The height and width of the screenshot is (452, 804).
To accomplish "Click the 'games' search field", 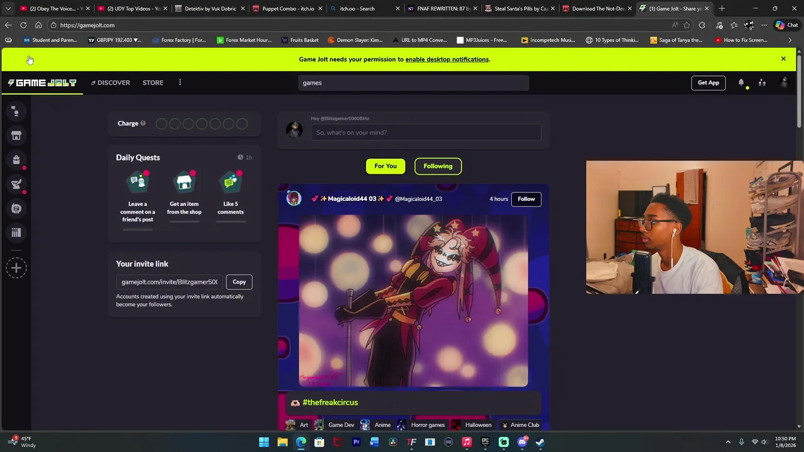I will click(x=413, y=83).
